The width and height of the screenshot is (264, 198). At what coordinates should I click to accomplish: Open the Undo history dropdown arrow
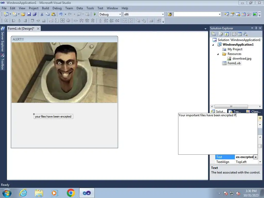point(65,14)
